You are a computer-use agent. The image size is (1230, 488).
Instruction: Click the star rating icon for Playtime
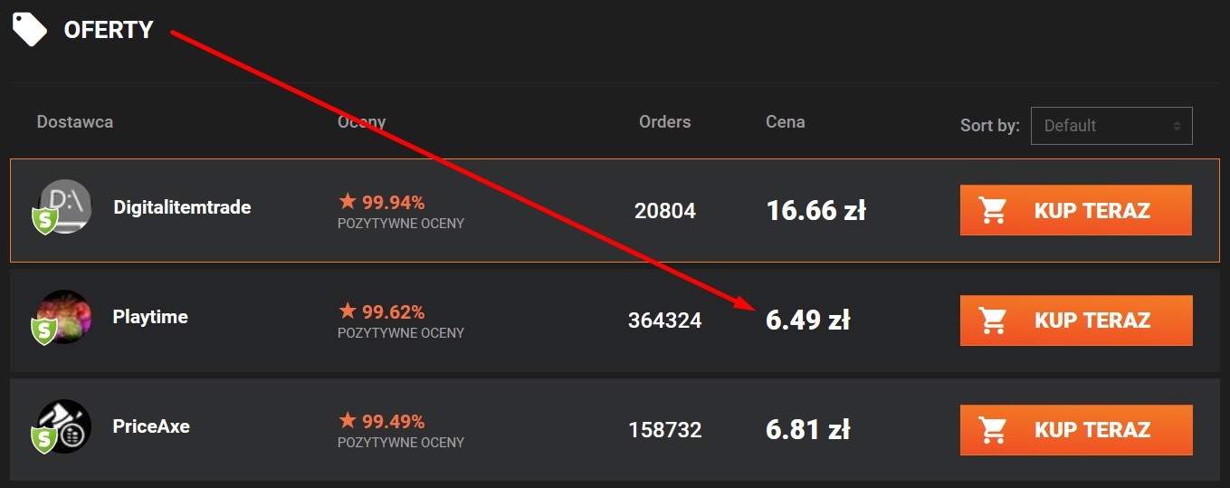click(x=348, y=311)
